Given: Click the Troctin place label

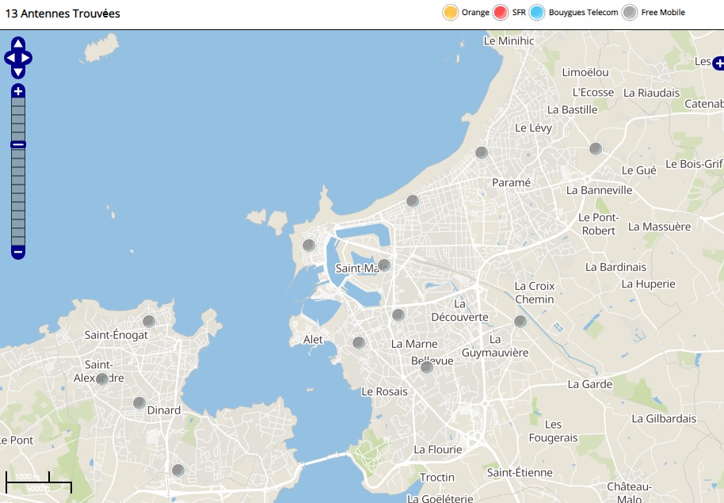Looking at the screenshot, I should tap(436, 478).
